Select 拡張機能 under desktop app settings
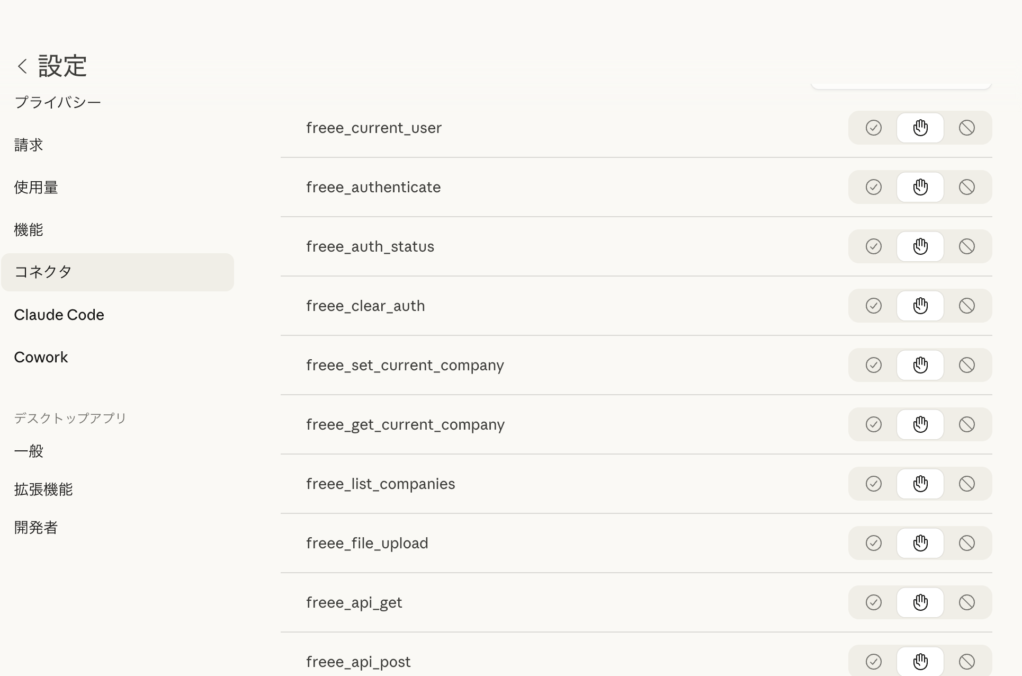The image size is (1022, 676). click(x=43, y=490)
